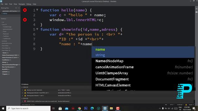This screenshot has height=111, width=198.
Task: Select parameters with function file in Working Files
Action: [11, 11]
